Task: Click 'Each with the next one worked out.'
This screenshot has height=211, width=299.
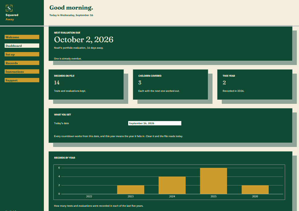Action: coord(159,91)
